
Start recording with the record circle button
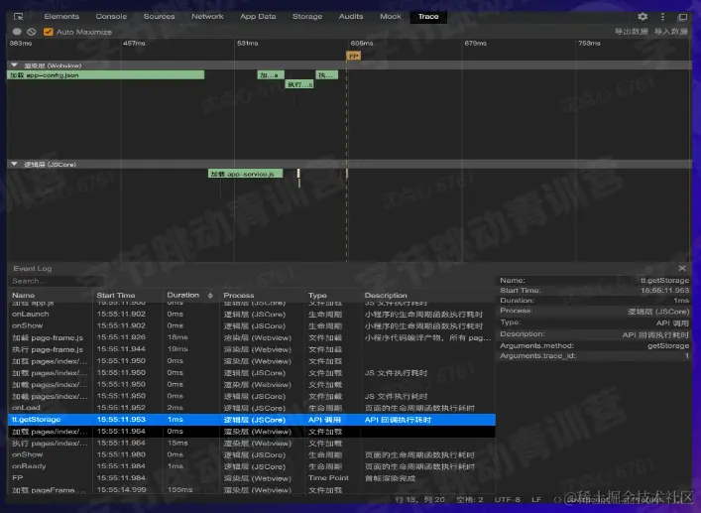pos(17,32)
